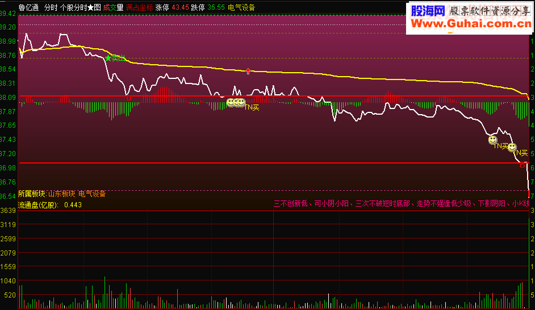Click the 38.54 price axis label
This screenshot has width=535, height=310.
click(x=8, y=69)
